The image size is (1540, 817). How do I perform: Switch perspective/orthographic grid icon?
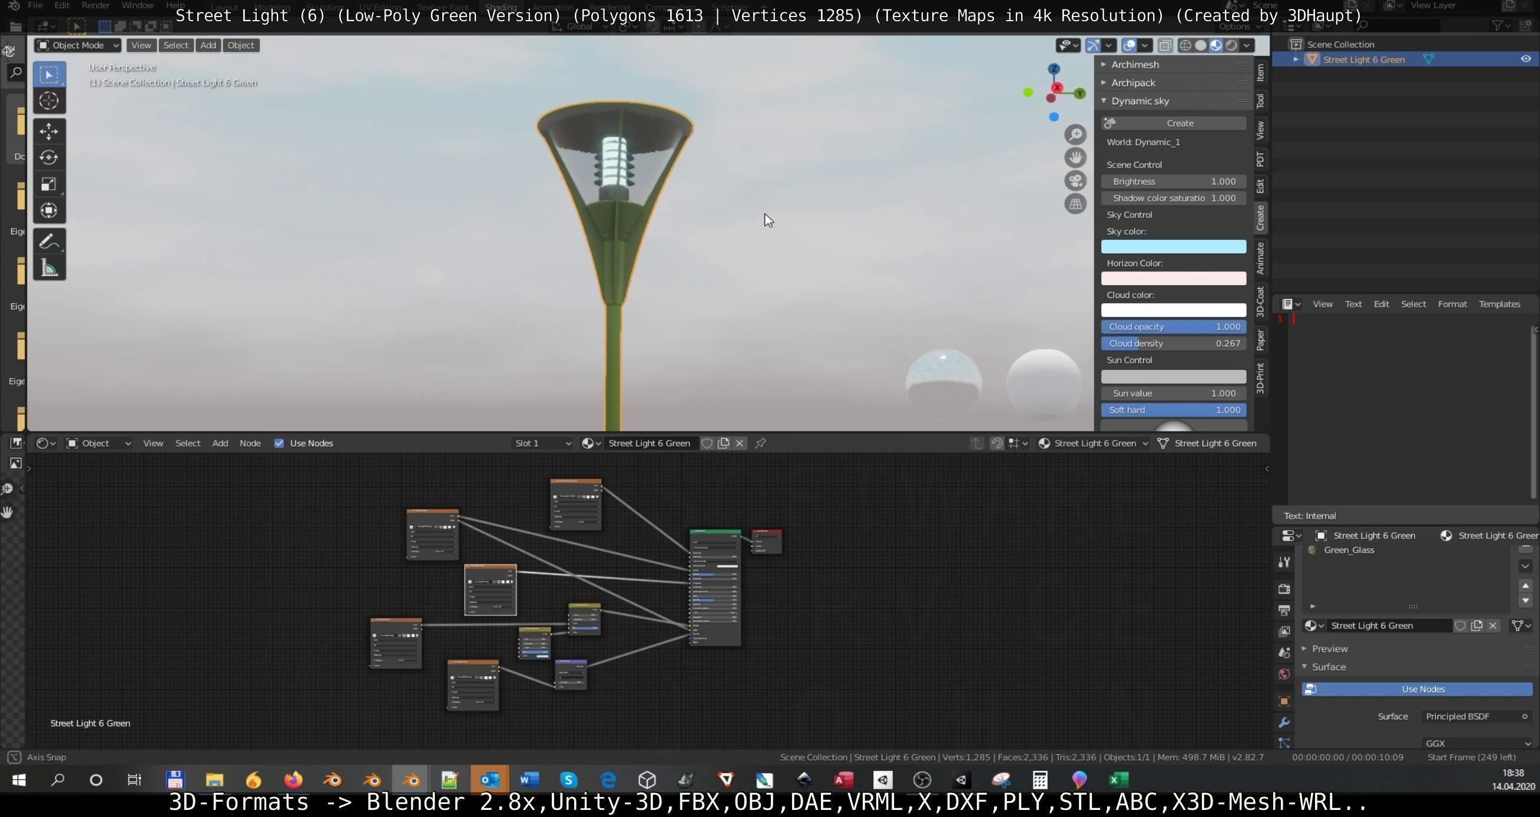tap(1075, 204)
